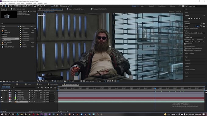
Task: Create a new composition from Project panel
Action: coord(7,81)
